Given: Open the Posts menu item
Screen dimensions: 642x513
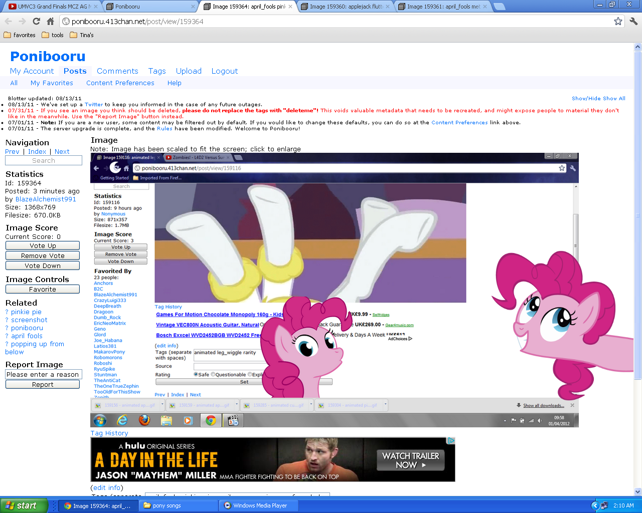Looking at the screenshot, I should click(75, 71).
